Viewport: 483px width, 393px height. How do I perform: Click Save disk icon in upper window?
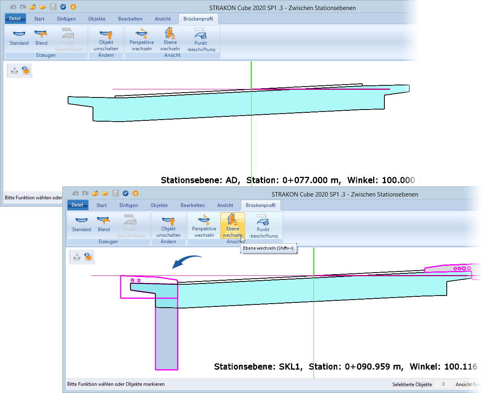coord(53,7)
